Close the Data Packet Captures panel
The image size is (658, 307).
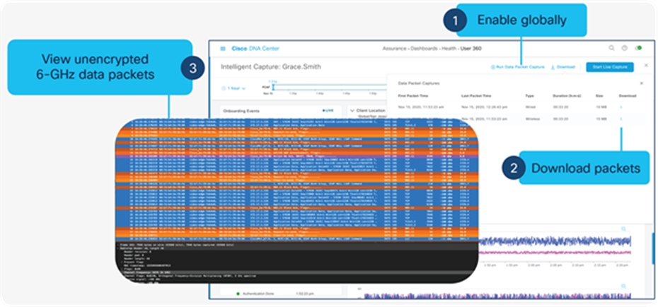tap(641, 83)
